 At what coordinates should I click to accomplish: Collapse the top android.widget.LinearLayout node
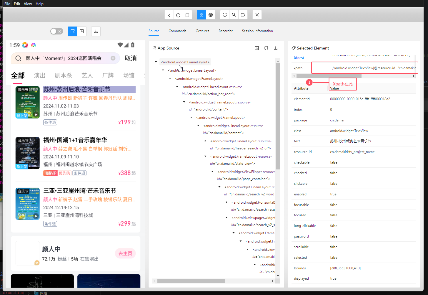163,70
